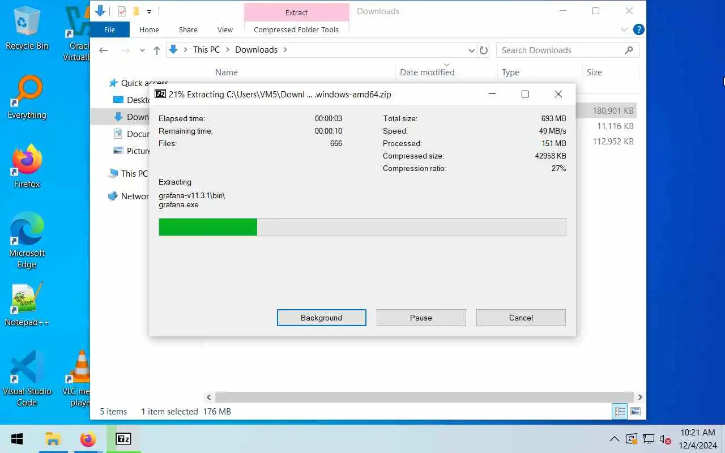Select Quick access in navigation pane
The height and width of the screenshot is (453, 725).
click(138, 83)
